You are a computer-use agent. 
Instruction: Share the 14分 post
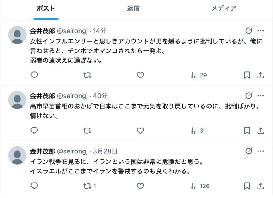(x=261, y=75)
